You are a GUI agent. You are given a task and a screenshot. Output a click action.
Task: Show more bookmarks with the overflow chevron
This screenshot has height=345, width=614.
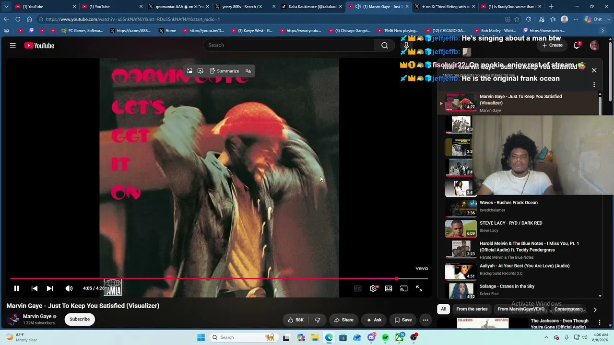[x=602, y=31]
